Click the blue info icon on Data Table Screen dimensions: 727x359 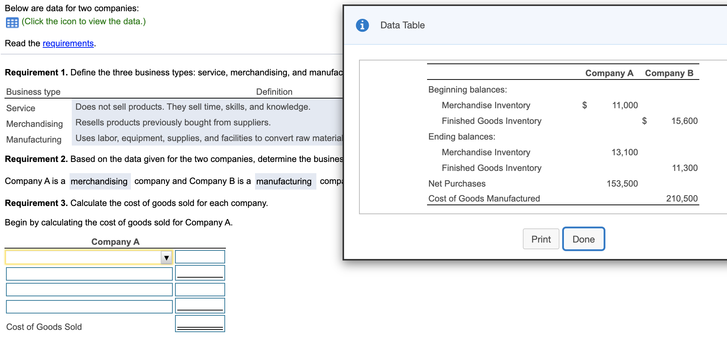(x=362, y=25)
